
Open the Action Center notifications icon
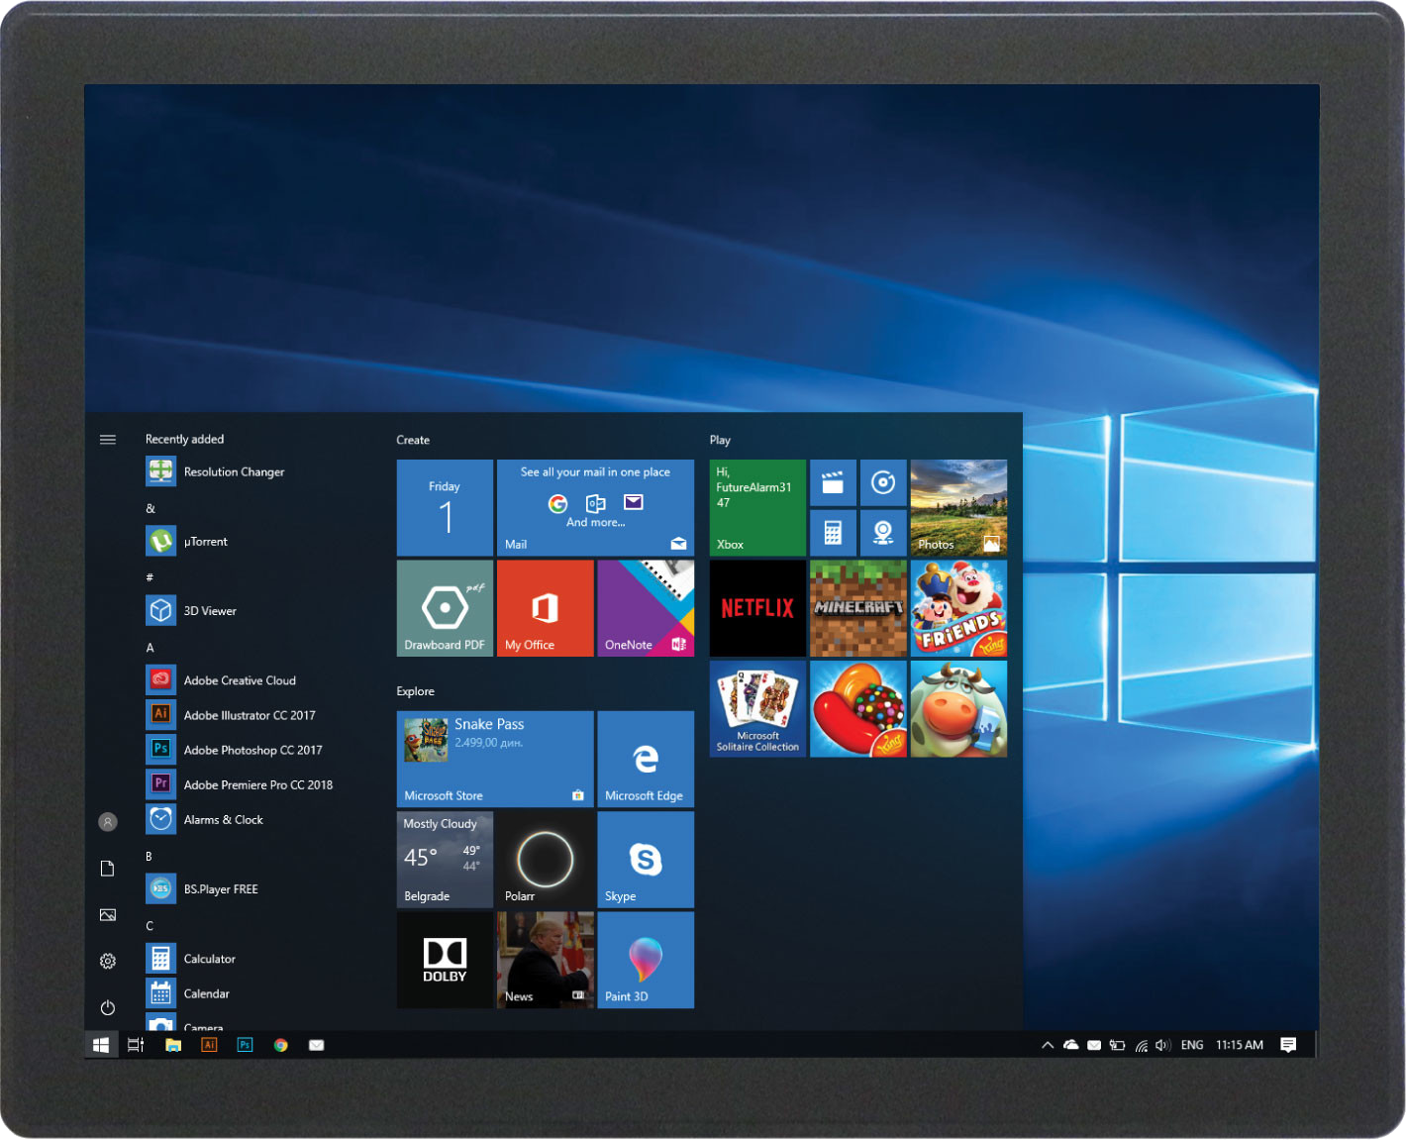[1288, 1045]
